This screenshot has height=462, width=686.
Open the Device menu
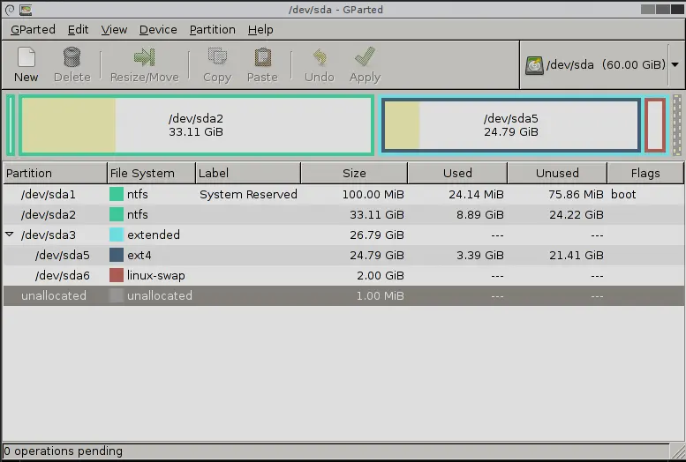click(x=158, y=30)
